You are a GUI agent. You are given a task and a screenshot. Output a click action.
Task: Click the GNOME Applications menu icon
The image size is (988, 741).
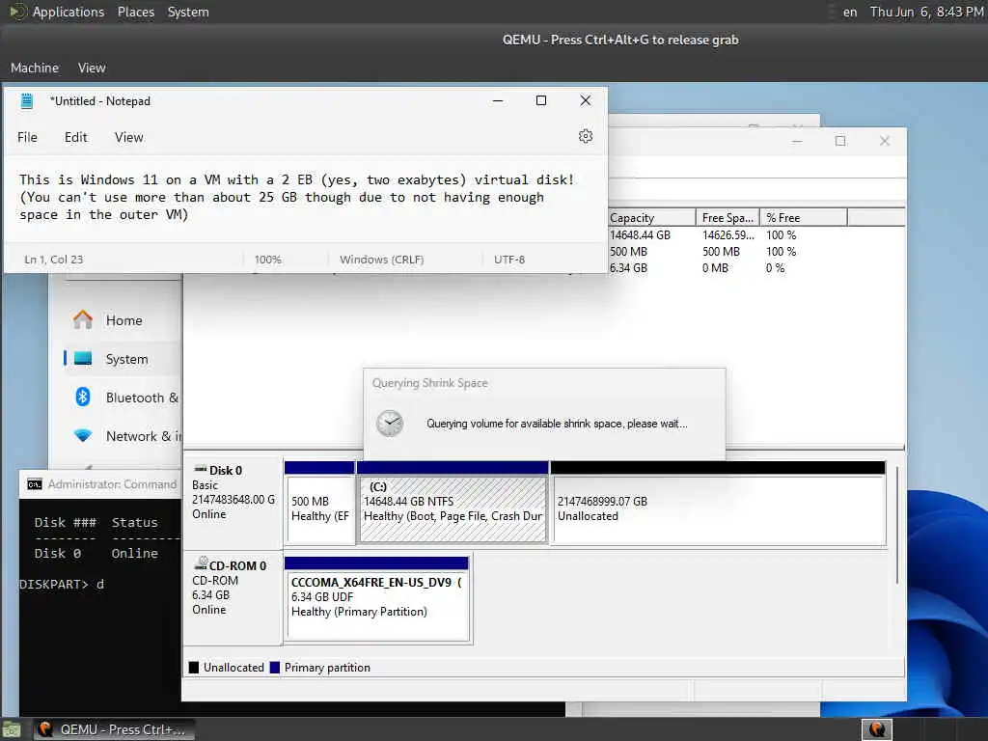(17, 12)
